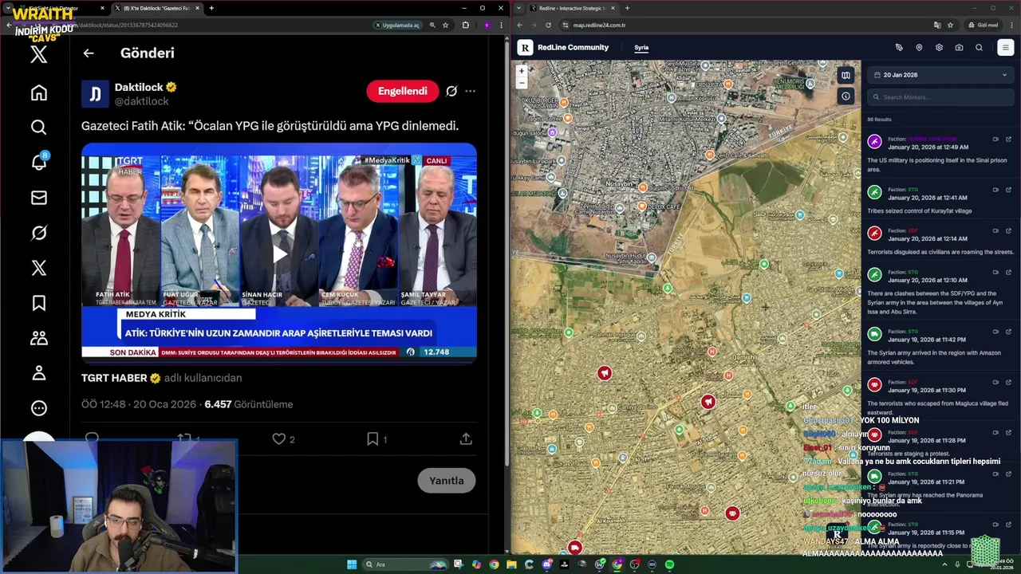The image size is (1021, 574).
Task: Open X More options circle icon in sidebar
Action: 38,408
